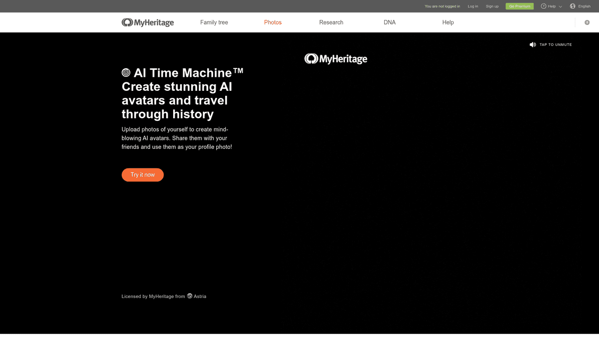Click the 'Licensed by MyHeritage from' text

(x=153, y=296)
